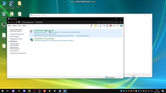Go up one level with Up arrow

click(x=17, y=22)
